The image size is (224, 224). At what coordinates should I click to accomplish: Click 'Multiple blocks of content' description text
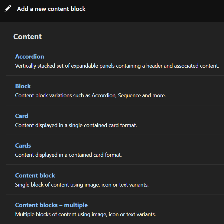click(x=85, y=214)
